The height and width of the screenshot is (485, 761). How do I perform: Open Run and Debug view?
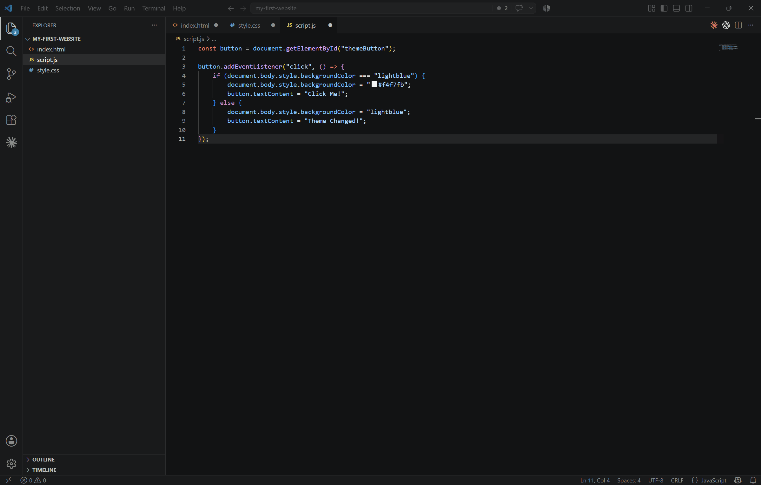(x=11, y=98)
